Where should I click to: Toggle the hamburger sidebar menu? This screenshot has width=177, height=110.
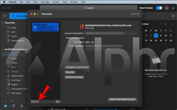tap(5, 16)
